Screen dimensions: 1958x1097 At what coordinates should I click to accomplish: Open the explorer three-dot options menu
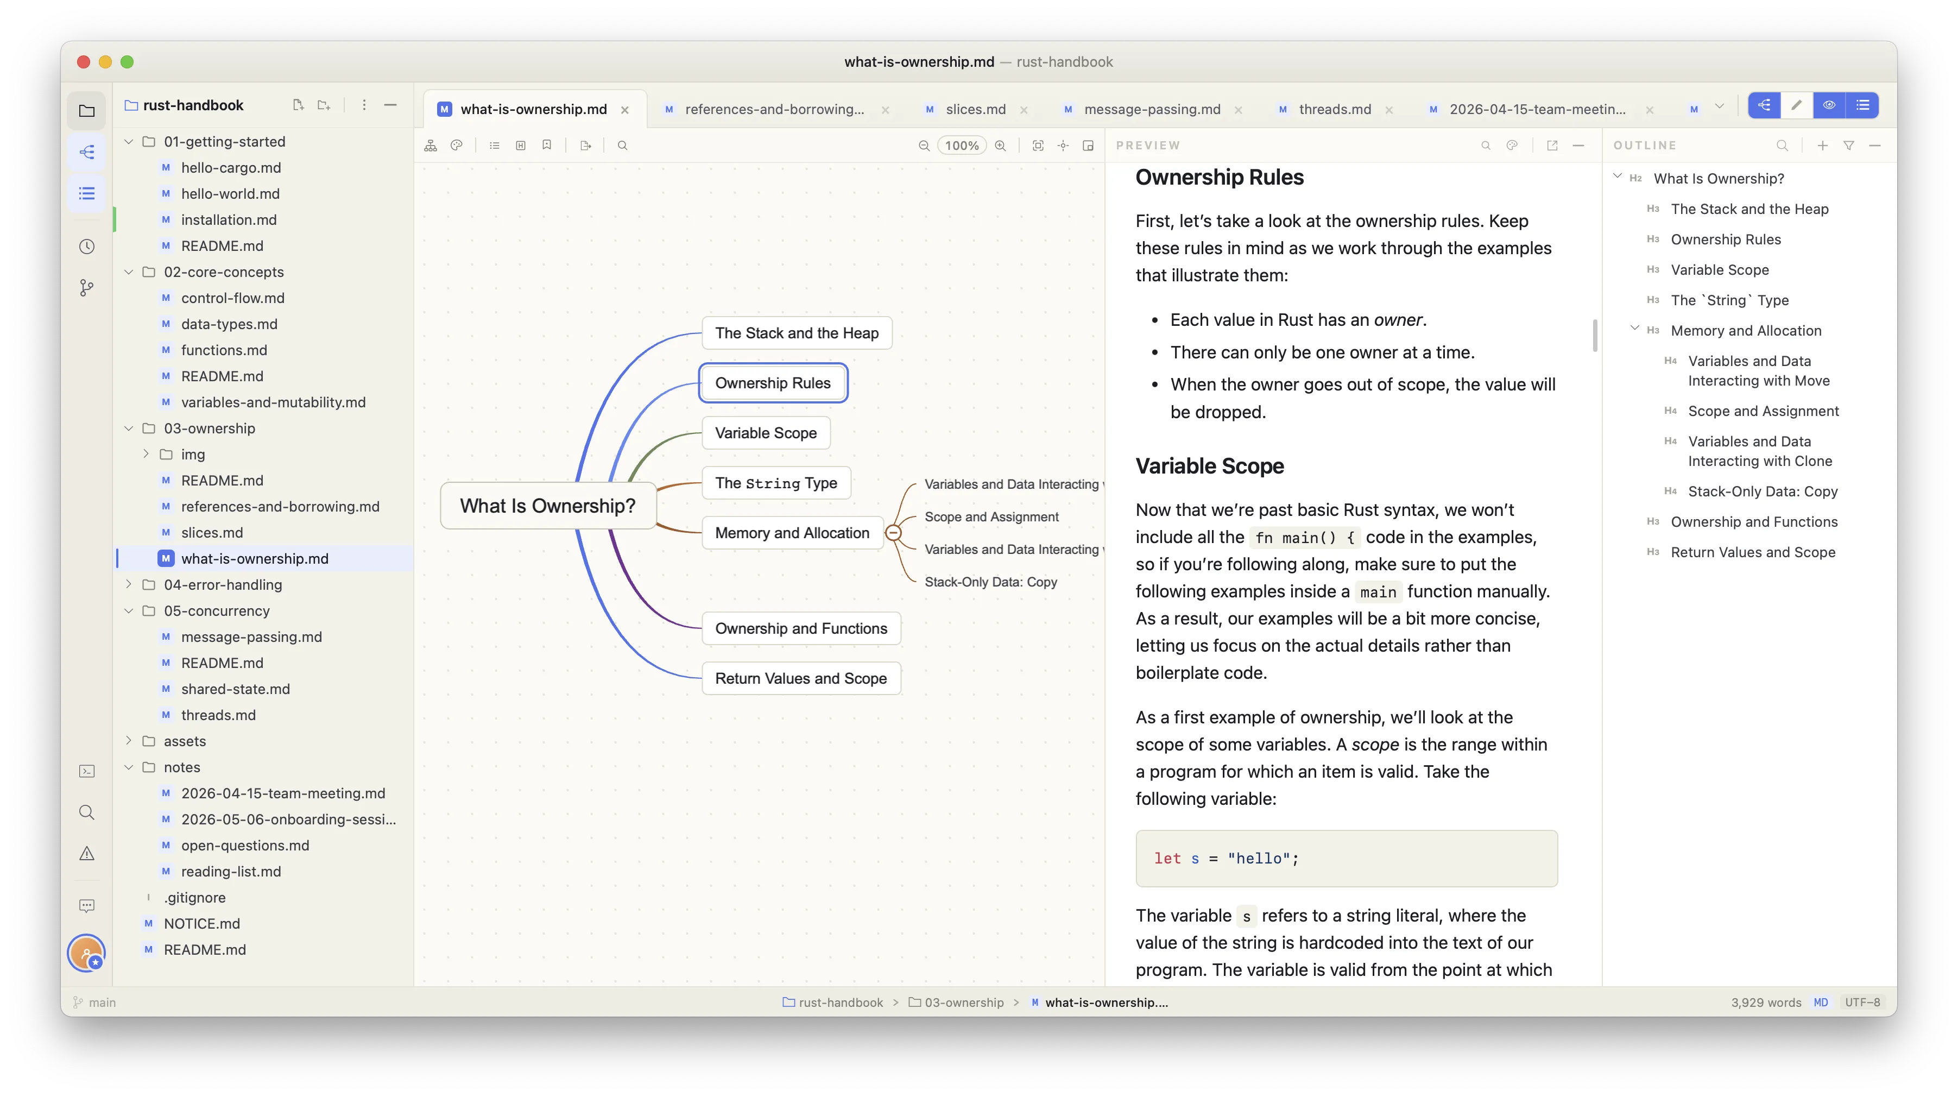point(364,105)
